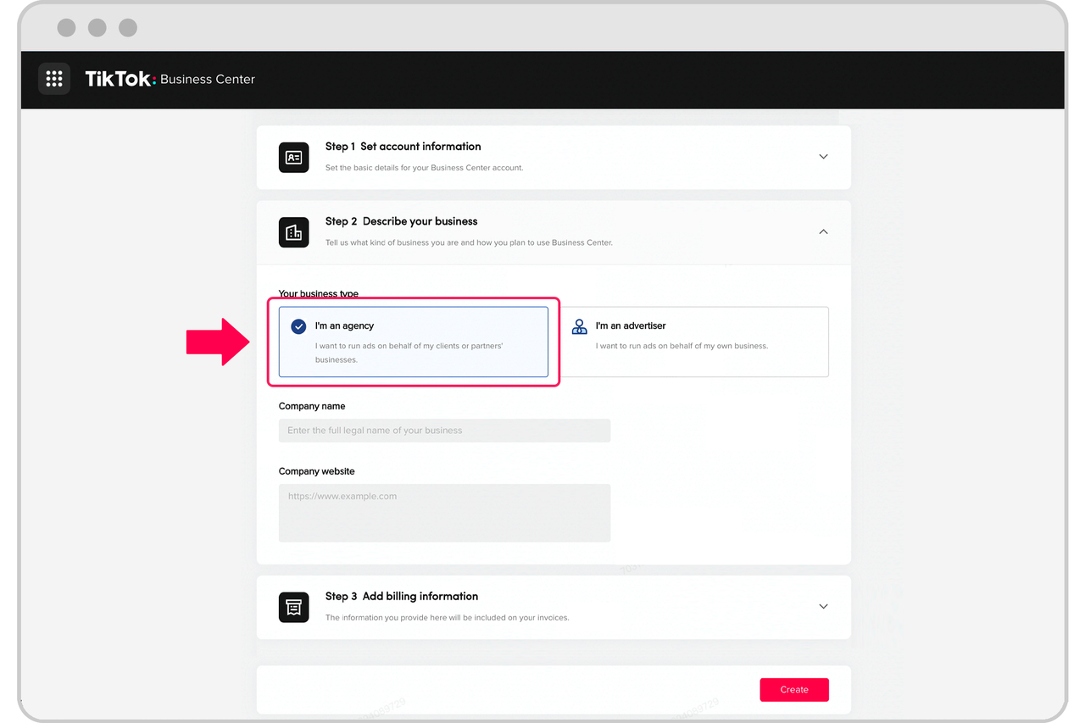Click the advertiser person icon
This screenshot has width=1085, height=723.
pyautogui.click(x=580, y=326)
